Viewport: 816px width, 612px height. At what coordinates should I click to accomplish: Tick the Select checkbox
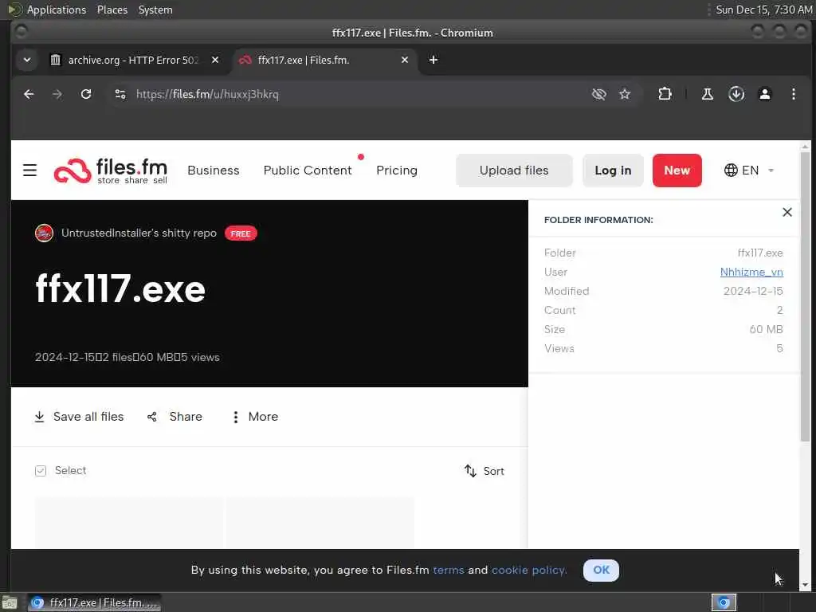pyautogui.click(x=41, y=471)
